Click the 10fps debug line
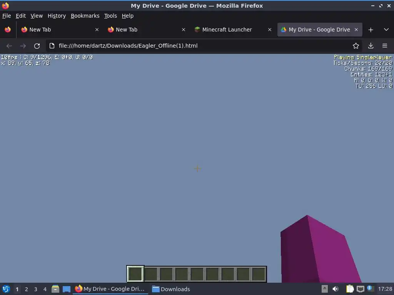Screen dimensions: 394x295 coord(47,57)
